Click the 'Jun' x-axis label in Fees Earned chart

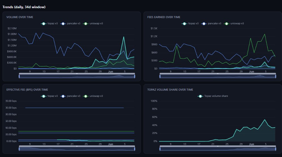[251, 72]
